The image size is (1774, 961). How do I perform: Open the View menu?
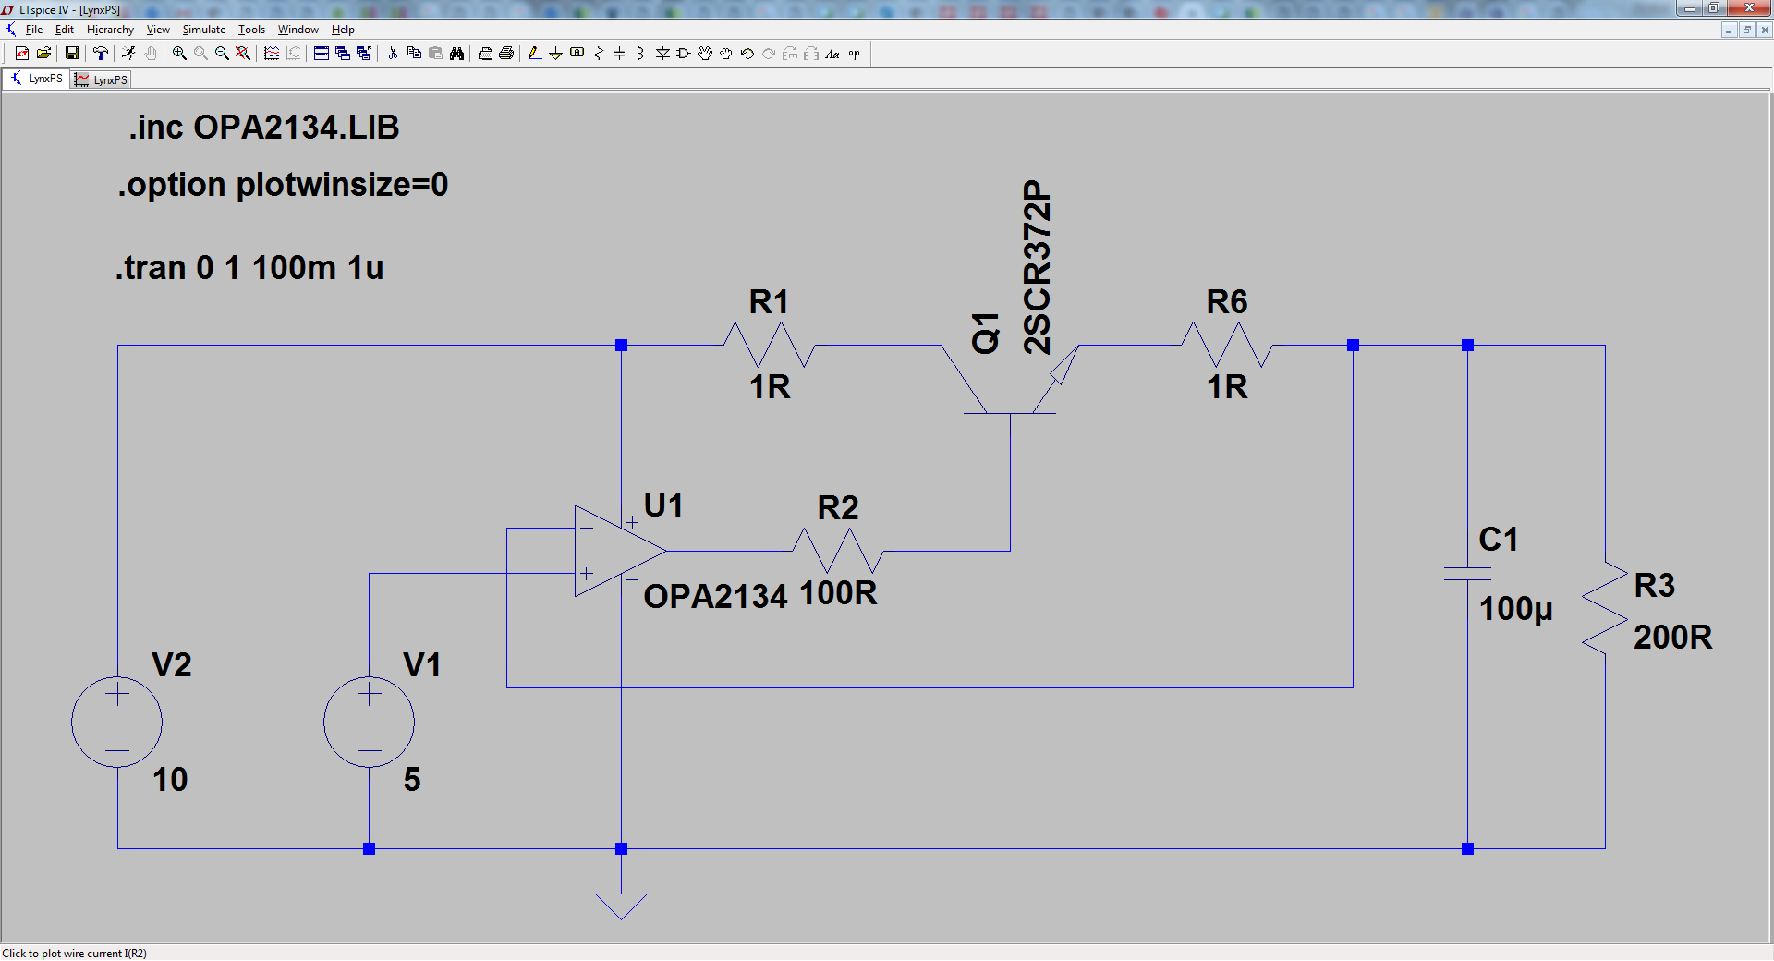click(158, 30)
